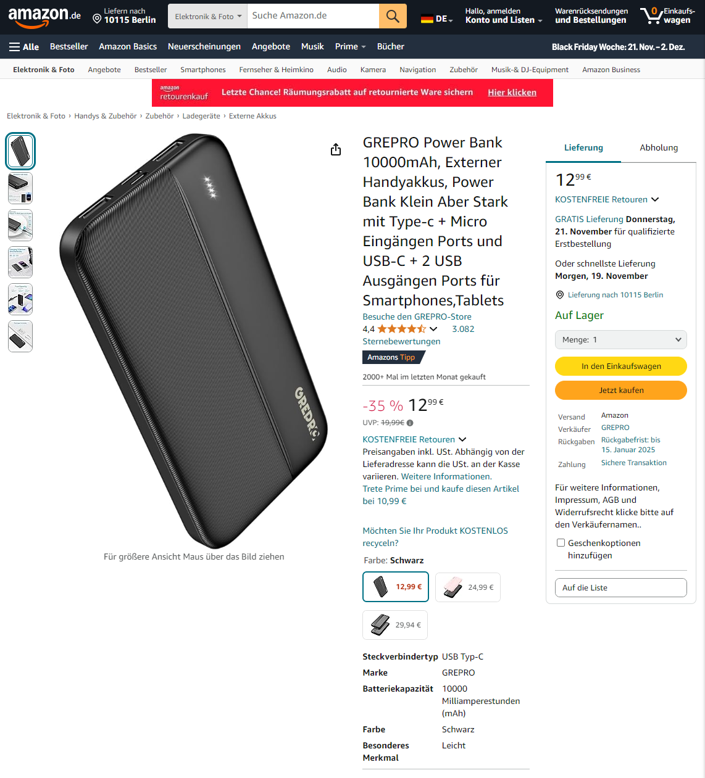Click the share icon above product image
This screenshot has width=705, height=778.
[336, 149]
